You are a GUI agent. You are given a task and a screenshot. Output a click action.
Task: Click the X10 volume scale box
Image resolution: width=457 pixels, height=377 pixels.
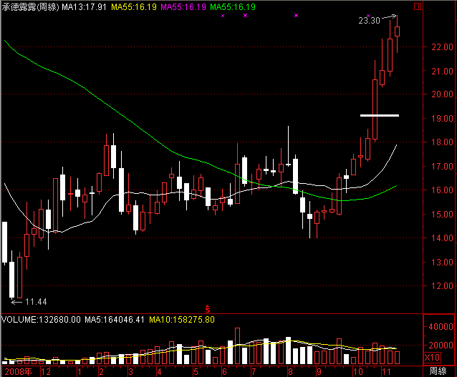[x=432, y=357]
